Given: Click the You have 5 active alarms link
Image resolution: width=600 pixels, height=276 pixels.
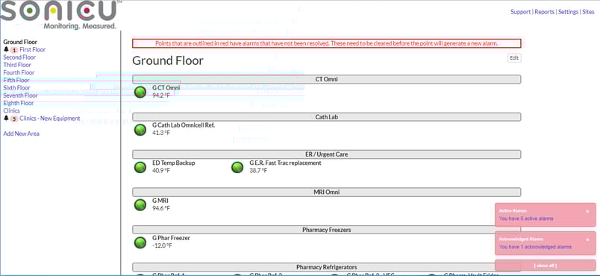Looking at the screenshot, I should pos(526,219).
